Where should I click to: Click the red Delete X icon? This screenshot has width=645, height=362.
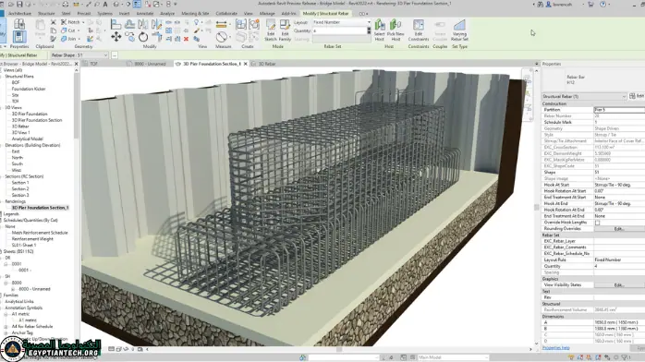pos(186,39)
